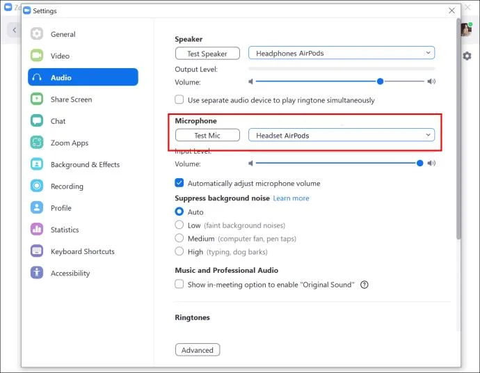Click the Video camera icon in sidebar
Image resolution: width=480 pixels, height=373 pixels.
(x=37, y=56)
